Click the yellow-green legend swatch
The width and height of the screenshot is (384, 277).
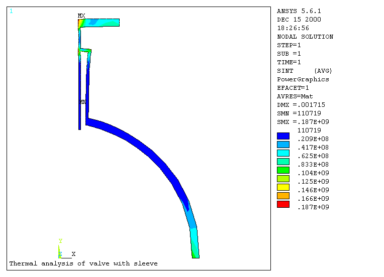click(283, 179)
